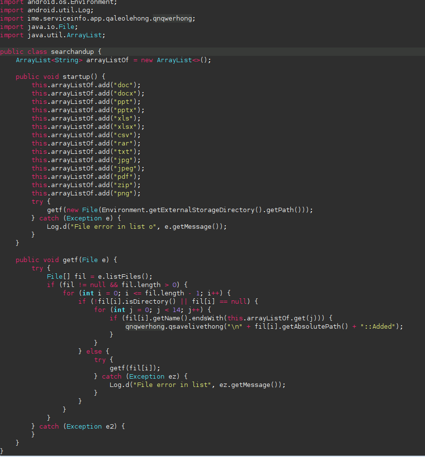Click the add("xlsx") line
425x457 pixels.
(x=88, y=127)
